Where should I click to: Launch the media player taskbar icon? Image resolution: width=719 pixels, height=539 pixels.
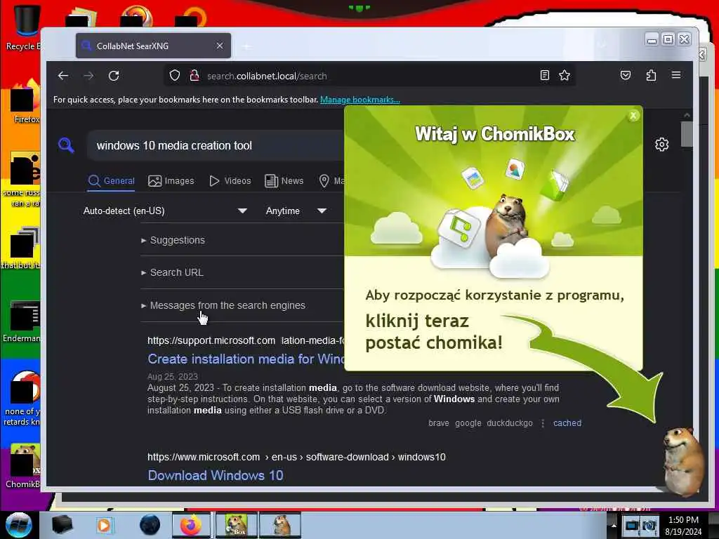[x=104, y=525]
